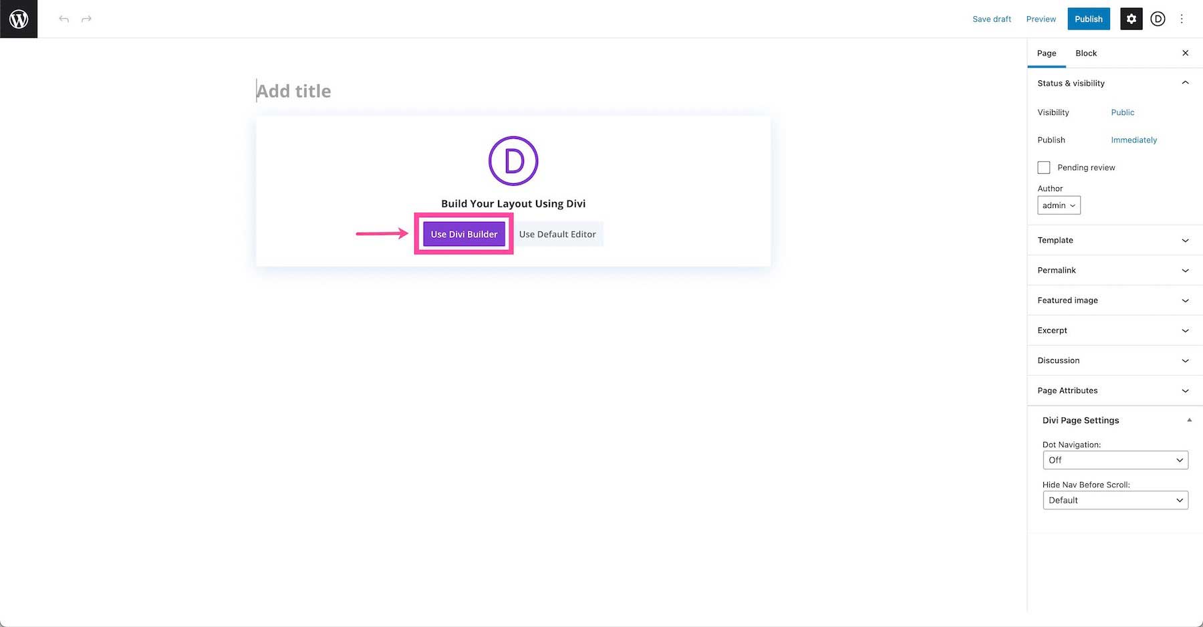Switch to the Block tab

pyautogui.click(x=1085, y=53)
